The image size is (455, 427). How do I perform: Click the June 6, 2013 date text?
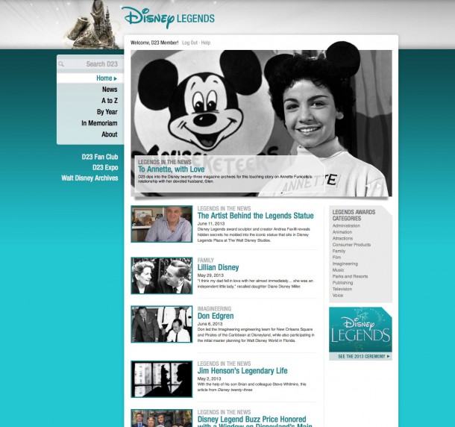tap(210, 324)
